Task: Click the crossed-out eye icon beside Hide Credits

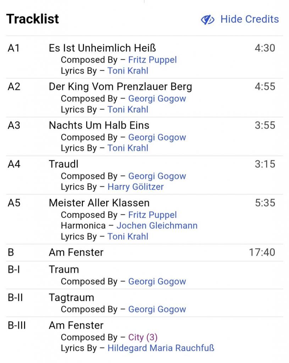Action: tap(207, 19)
